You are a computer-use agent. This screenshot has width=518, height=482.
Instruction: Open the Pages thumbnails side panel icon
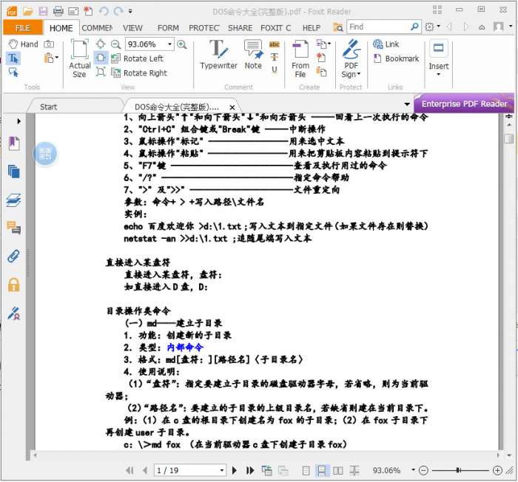click(x=13, y=172)
